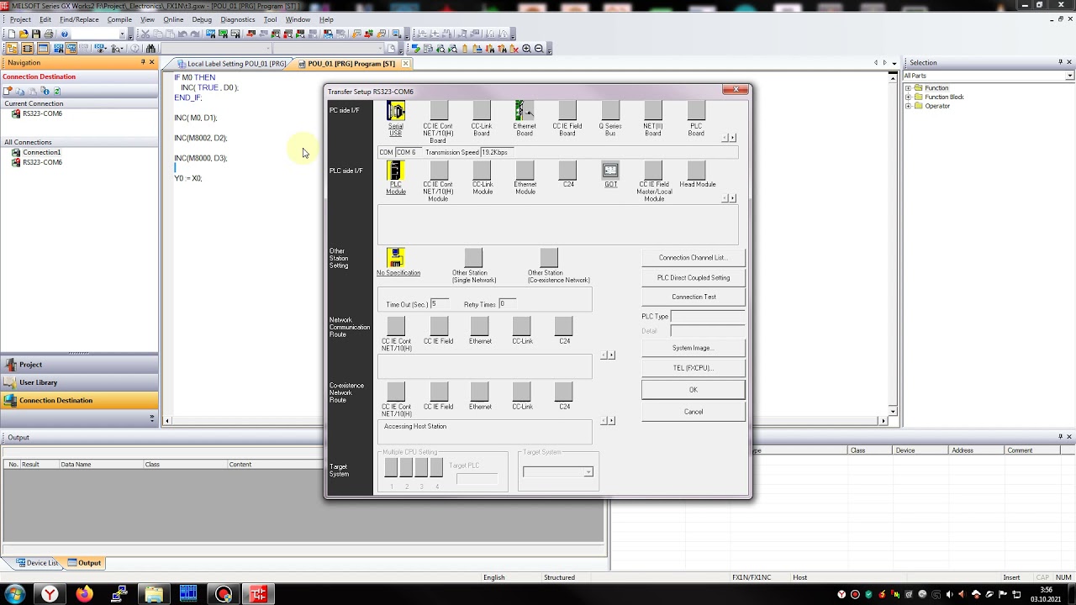Select Connection1 in All Connections
Image resolution: width=1076 pixels, height=605 pixels.
pos(41,153)
